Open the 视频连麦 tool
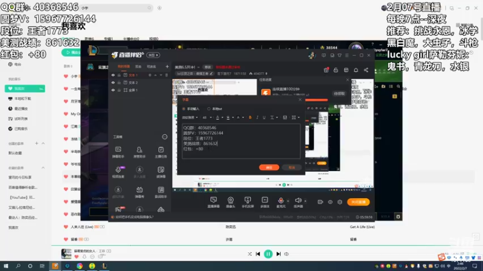483x271 pixels. click(x=118, y=172)
